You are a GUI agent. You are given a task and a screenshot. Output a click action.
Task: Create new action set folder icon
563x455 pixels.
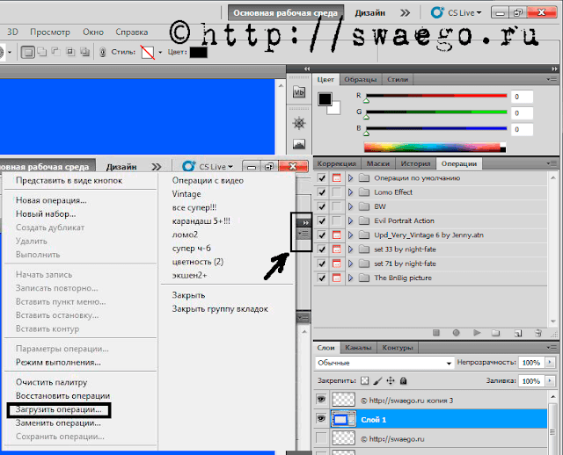pyautogui.click(x=496, y=333)
